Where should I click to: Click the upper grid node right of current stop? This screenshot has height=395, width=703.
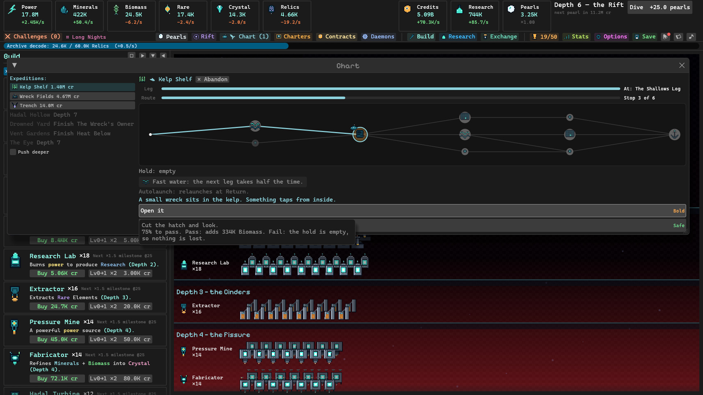465,117
